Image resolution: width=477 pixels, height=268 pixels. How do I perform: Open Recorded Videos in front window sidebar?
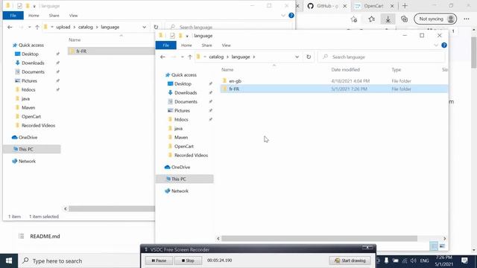point(191,156)
